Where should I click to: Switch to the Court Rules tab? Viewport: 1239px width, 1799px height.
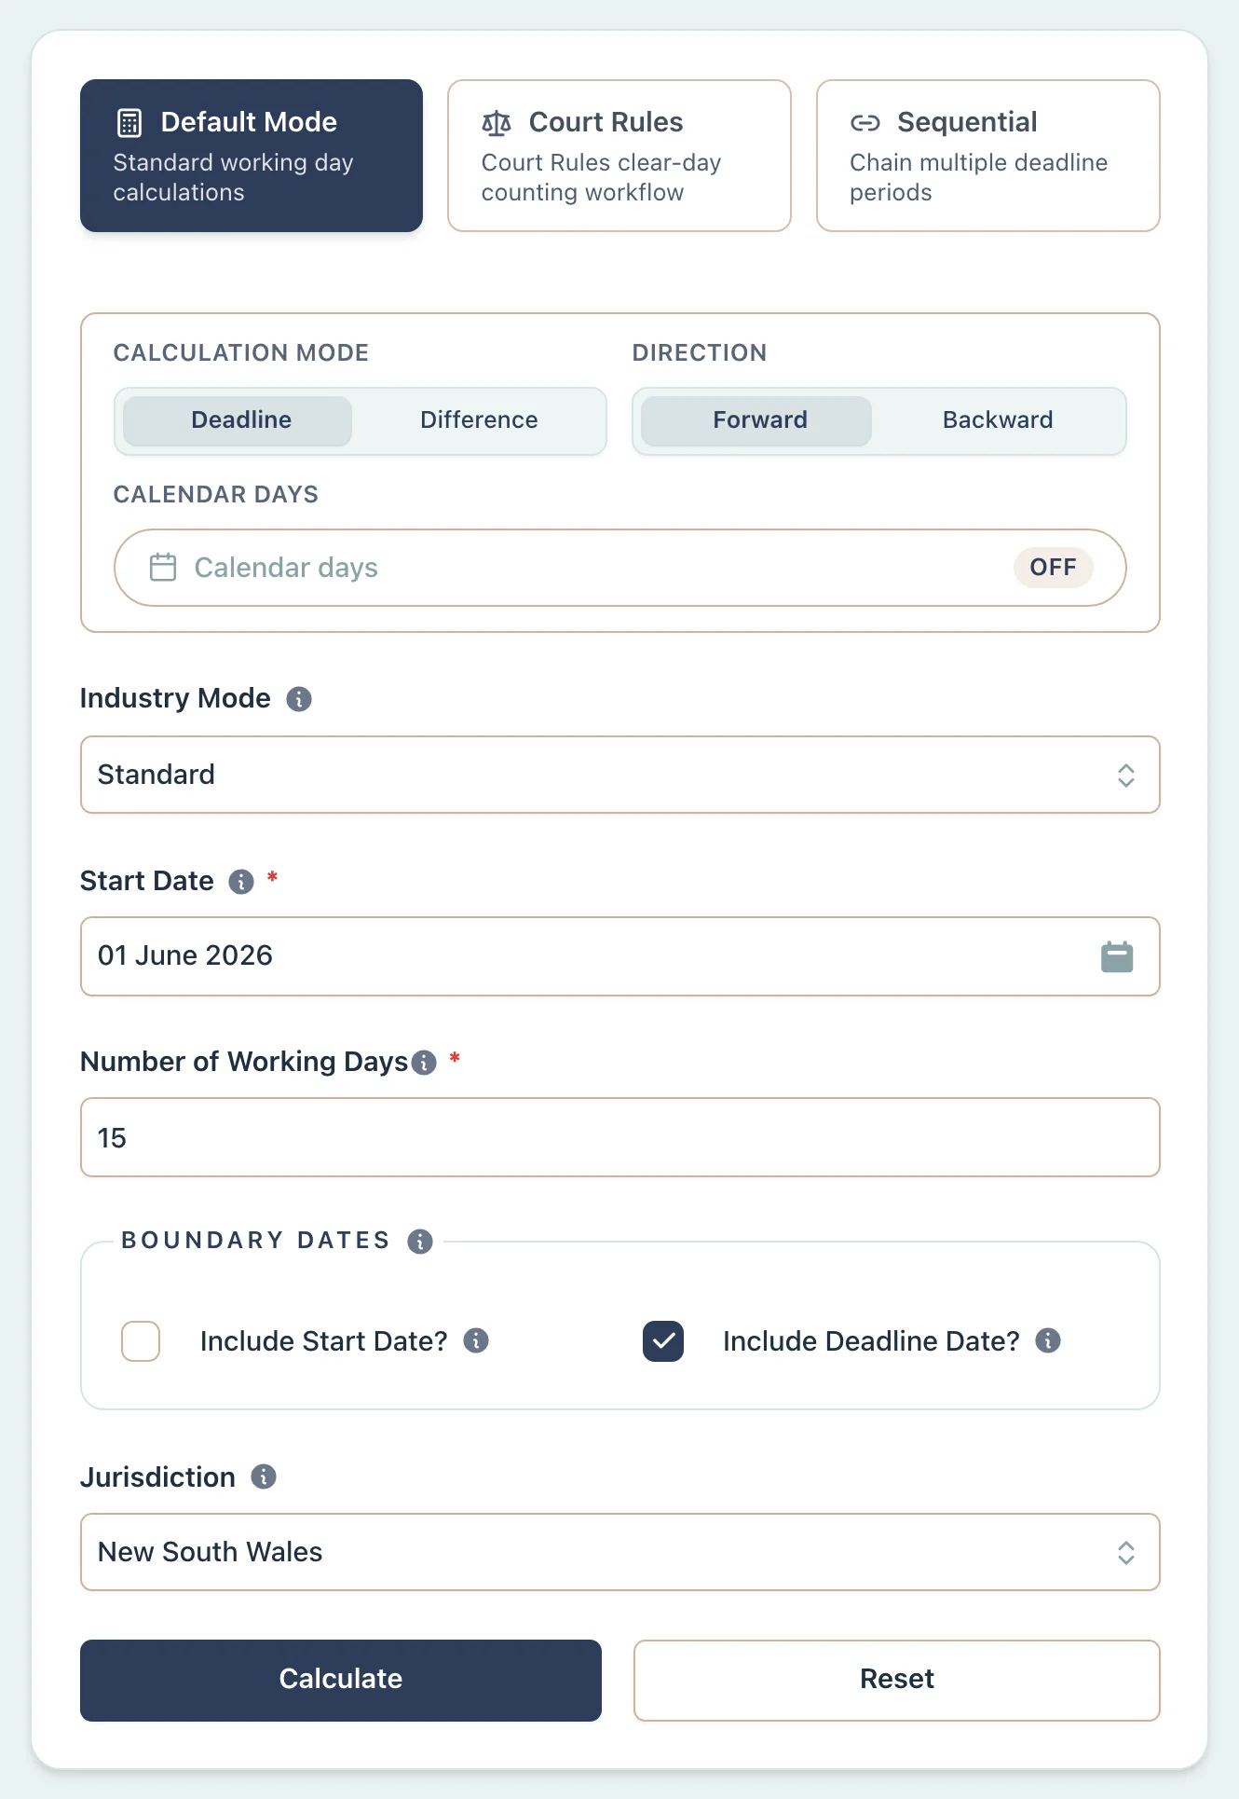(619, 156)
